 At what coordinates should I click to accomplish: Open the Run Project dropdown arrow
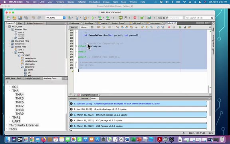click(x=96, y=18)
